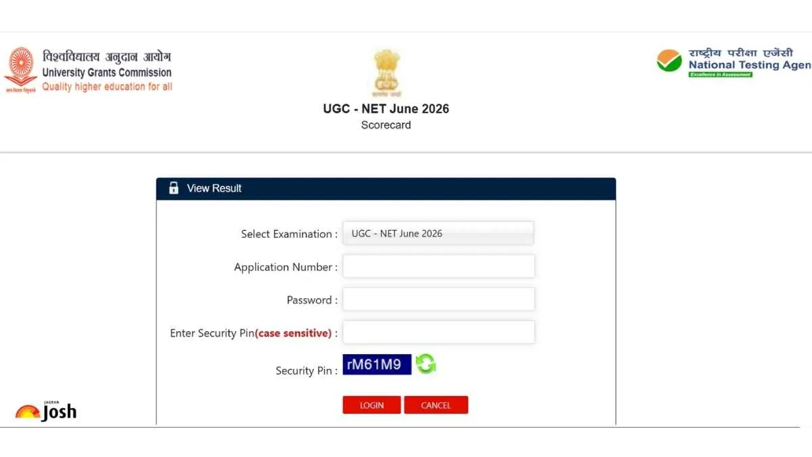
Task: Open the Select Examination dropdown
Action: pos(438,234)
